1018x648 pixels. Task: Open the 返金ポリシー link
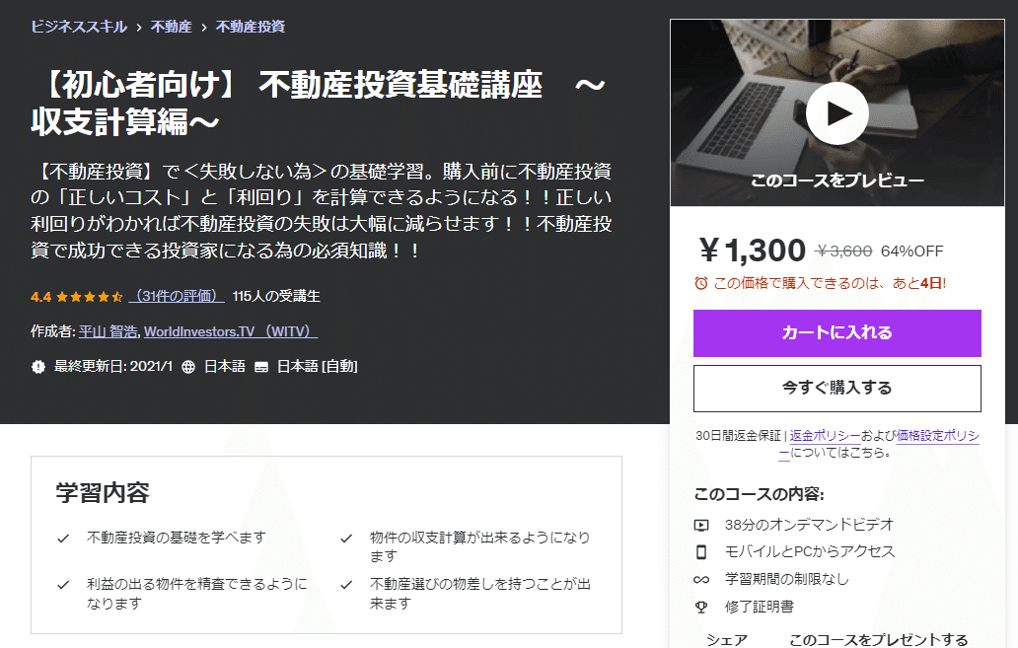click(825, 436)
